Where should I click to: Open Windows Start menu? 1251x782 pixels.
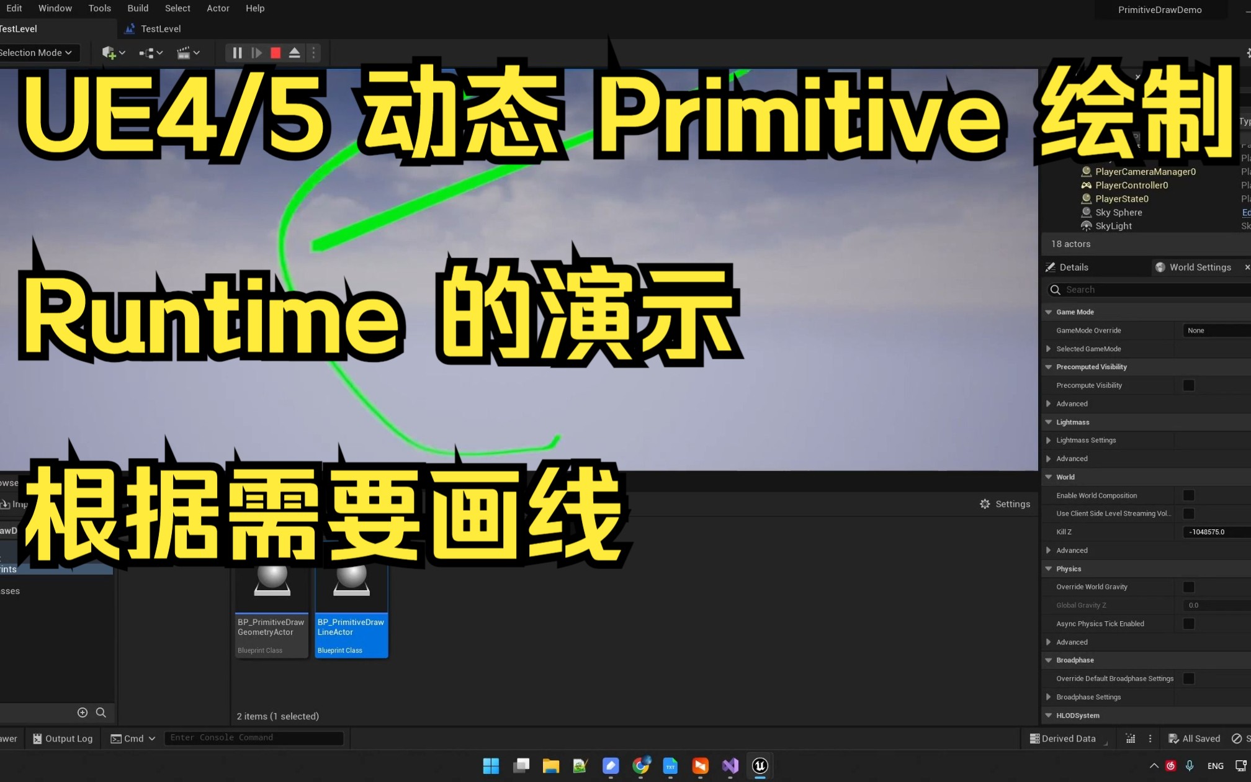[x=491, y=766]
